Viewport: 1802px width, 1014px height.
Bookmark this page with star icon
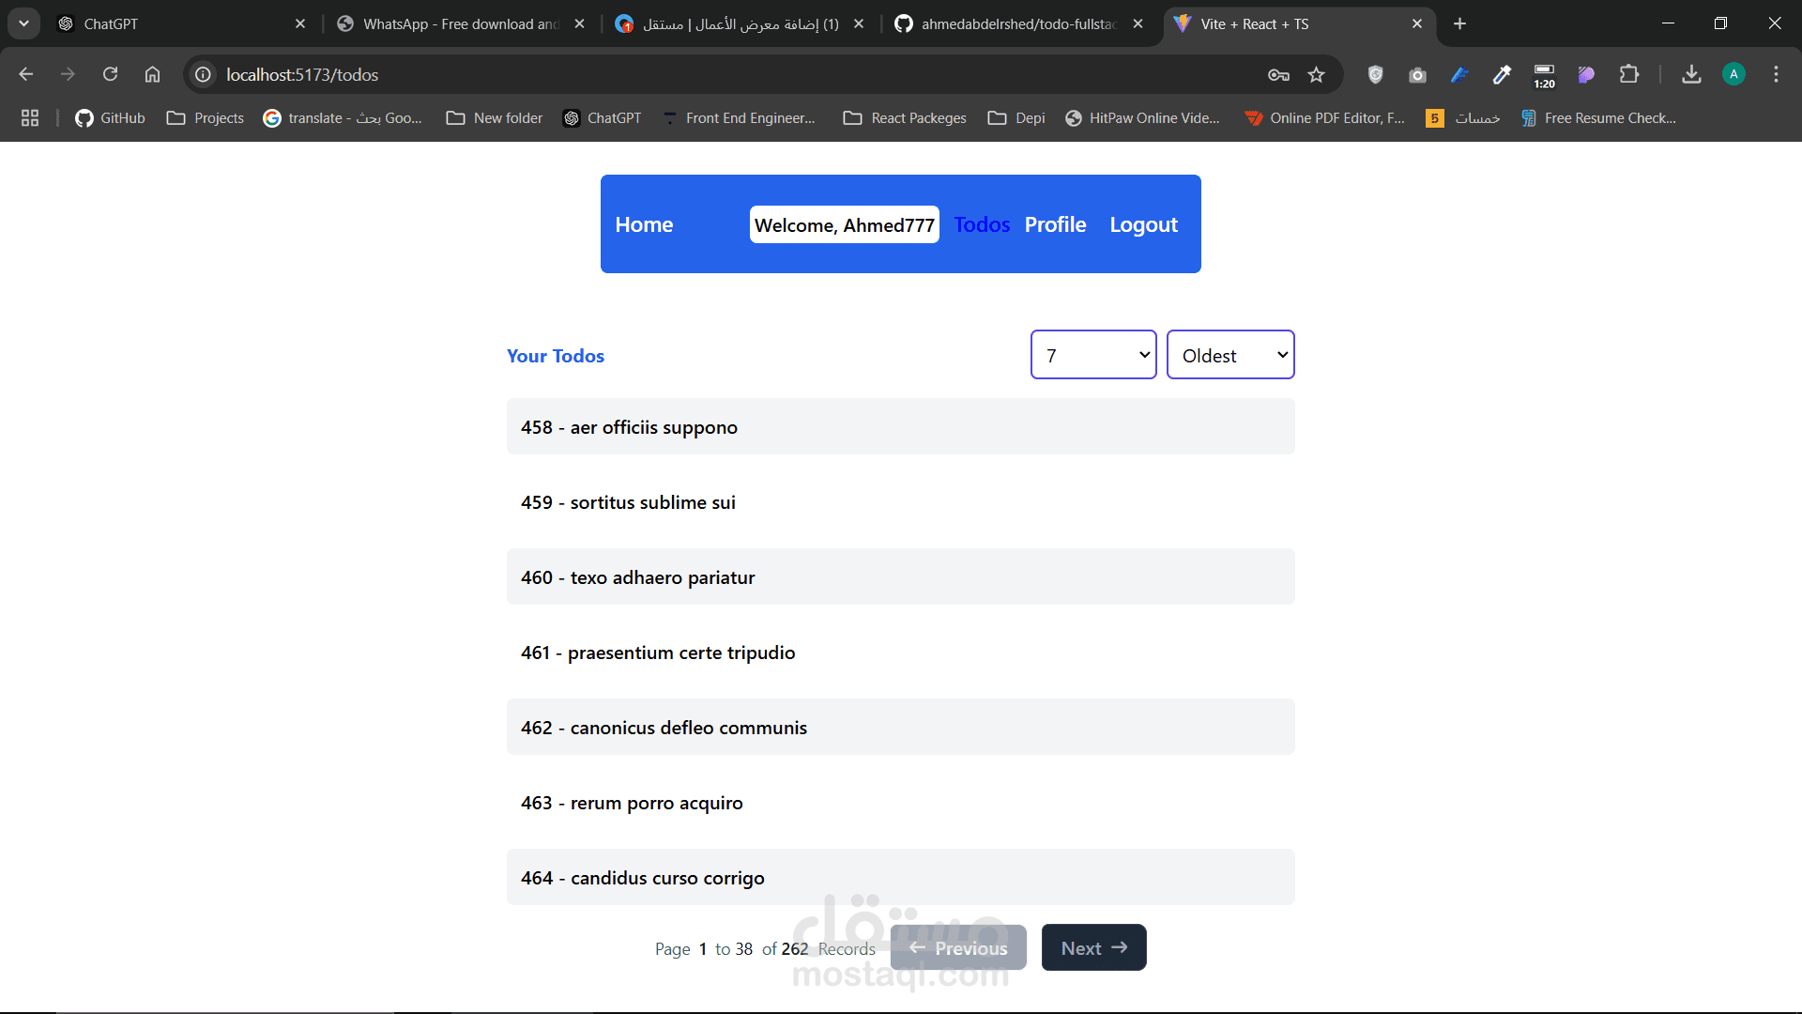[1316, 74]
